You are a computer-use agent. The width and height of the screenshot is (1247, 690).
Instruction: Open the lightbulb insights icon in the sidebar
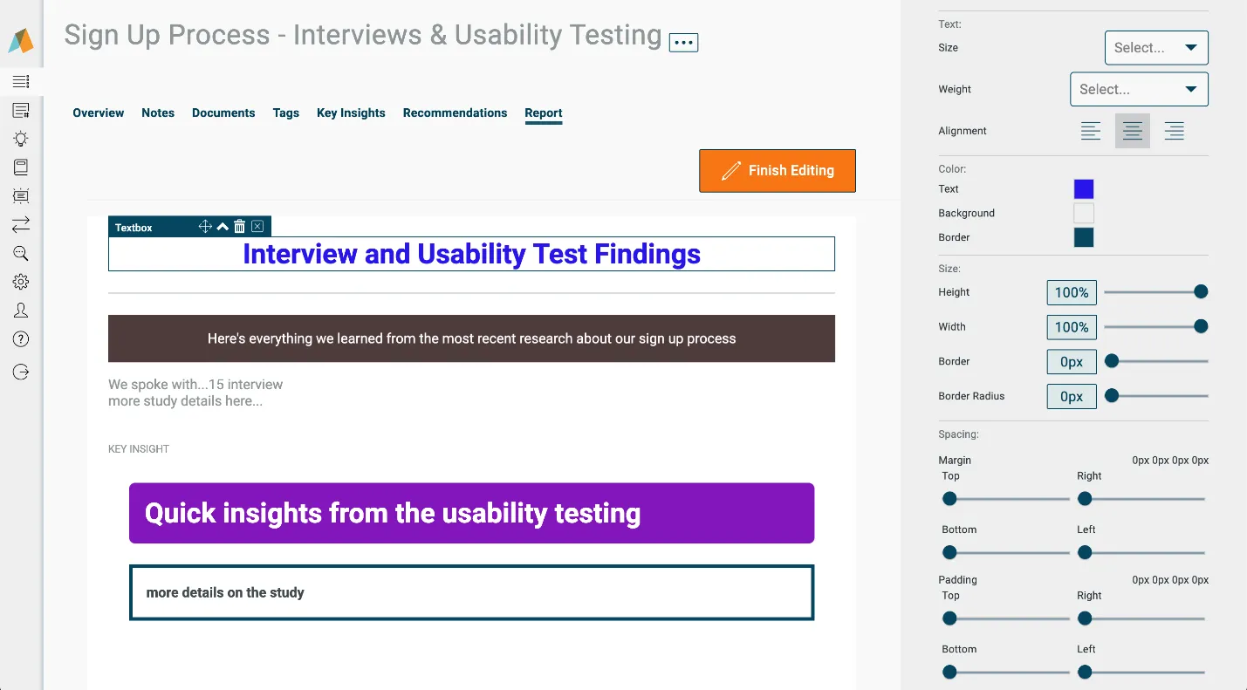21,139
